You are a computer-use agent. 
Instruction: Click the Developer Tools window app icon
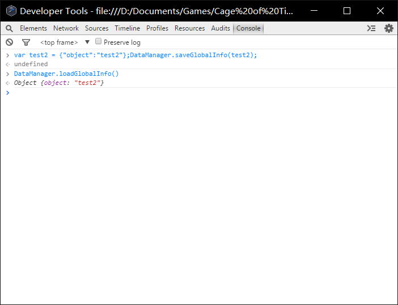11,11
